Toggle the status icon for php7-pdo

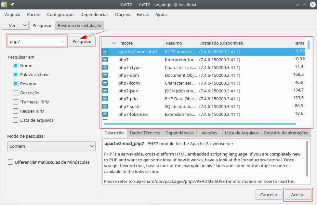click(105, 99)
